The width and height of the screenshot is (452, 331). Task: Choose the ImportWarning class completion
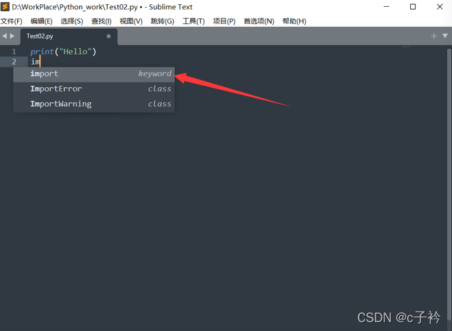(94, 104)
